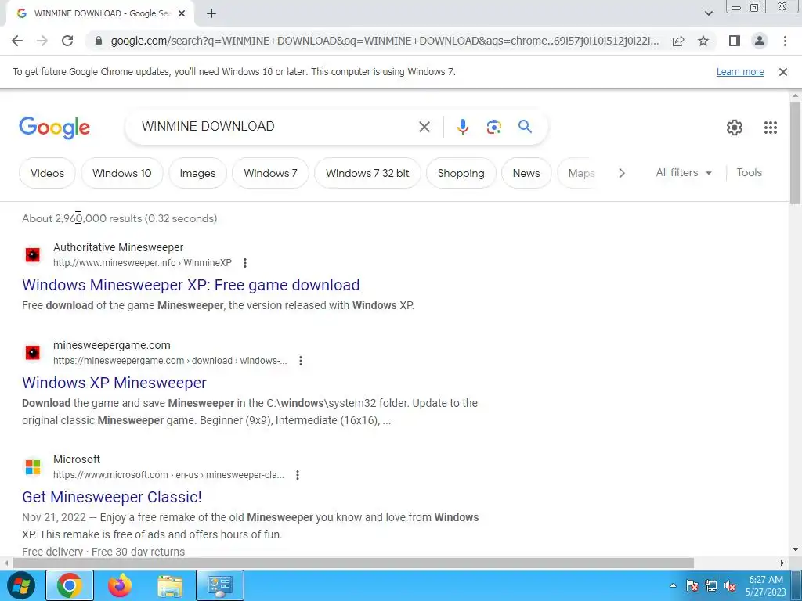The image size is (802, 601).
Task: Submit search with the magnifier icon
Action: coord(525,127)
